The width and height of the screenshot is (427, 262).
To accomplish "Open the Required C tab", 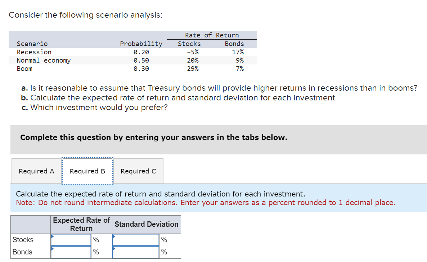I will [138, 171].
